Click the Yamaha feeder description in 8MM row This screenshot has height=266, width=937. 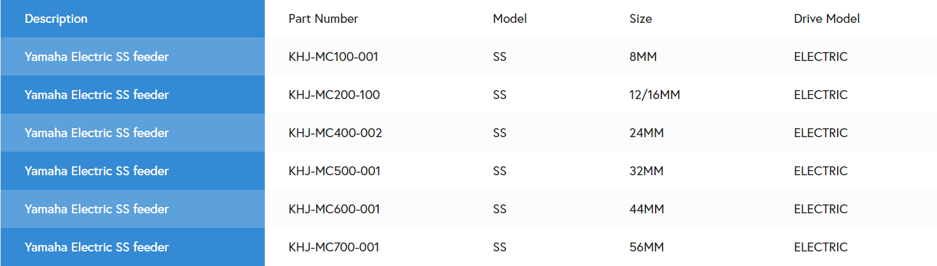(x=97, y=57)
